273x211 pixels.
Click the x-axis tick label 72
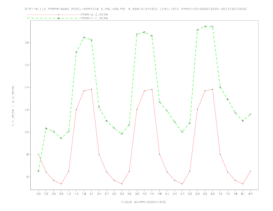pos(220,194)
